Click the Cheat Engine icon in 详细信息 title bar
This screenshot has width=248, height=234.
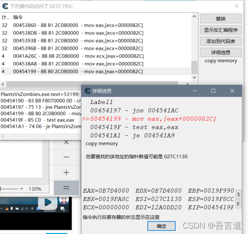(87, 91)
